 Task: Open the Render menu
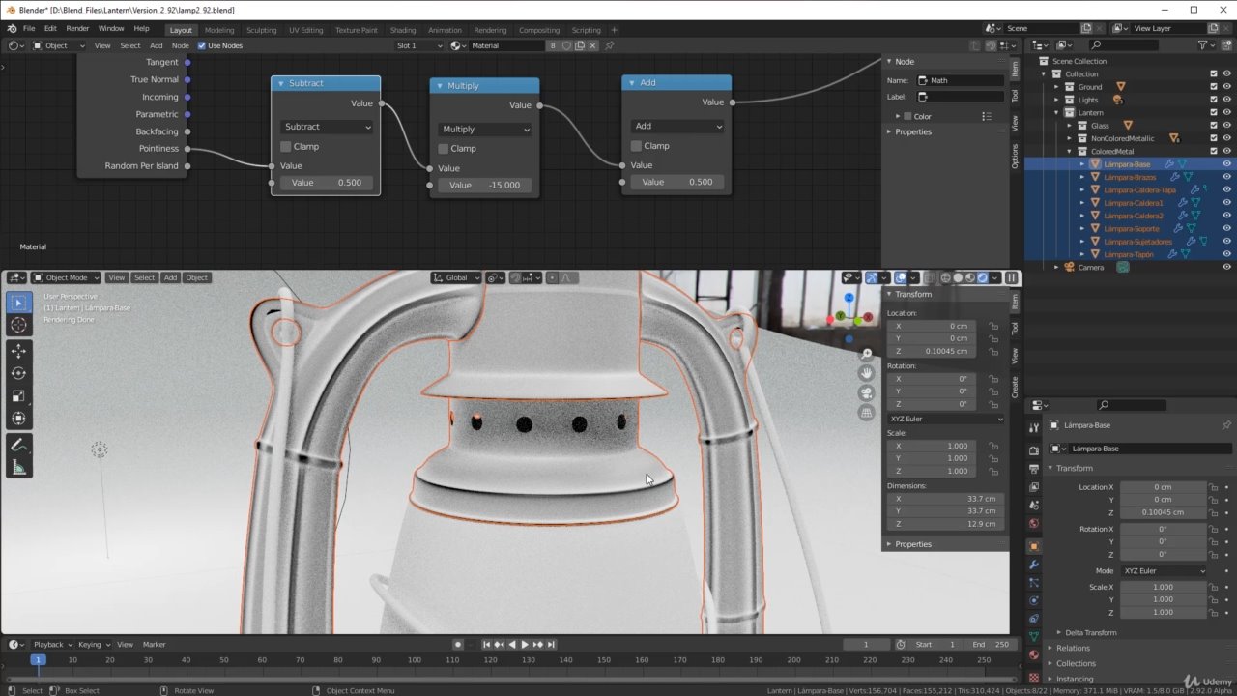point(77,29)
